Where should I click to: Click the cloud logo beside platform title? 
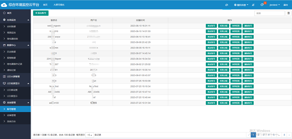[x=4, y=5]
